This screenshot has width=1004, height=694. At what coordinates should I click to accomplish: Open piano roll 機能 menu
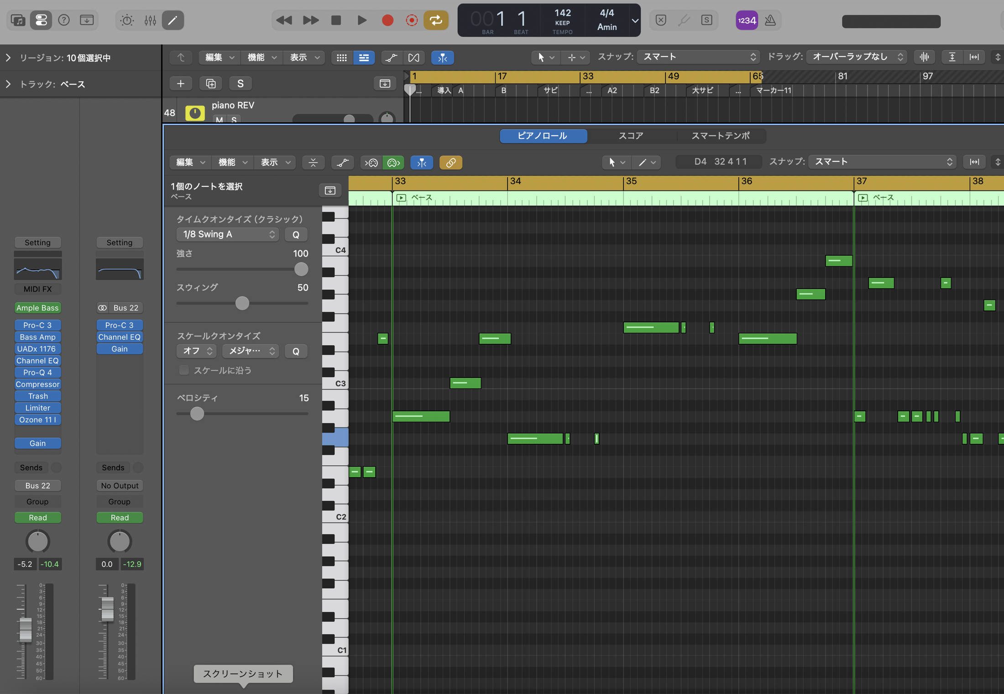[232, 163]
